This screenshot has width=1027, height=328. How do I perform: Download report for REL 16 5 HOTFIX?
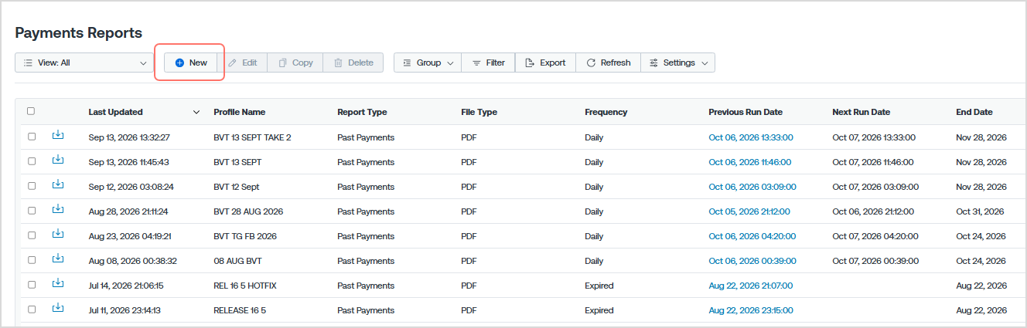(58, 284)
